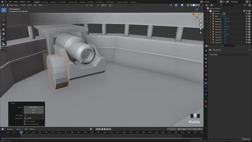
Task: Switch to the Modeling workspace tab
Action: pos(44,2)
